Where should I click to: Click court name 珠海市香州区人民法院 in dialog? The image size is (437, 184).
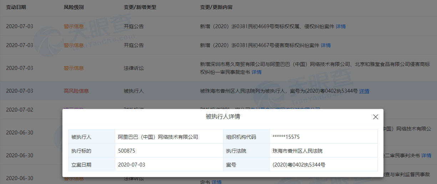(x=297, y=151)
